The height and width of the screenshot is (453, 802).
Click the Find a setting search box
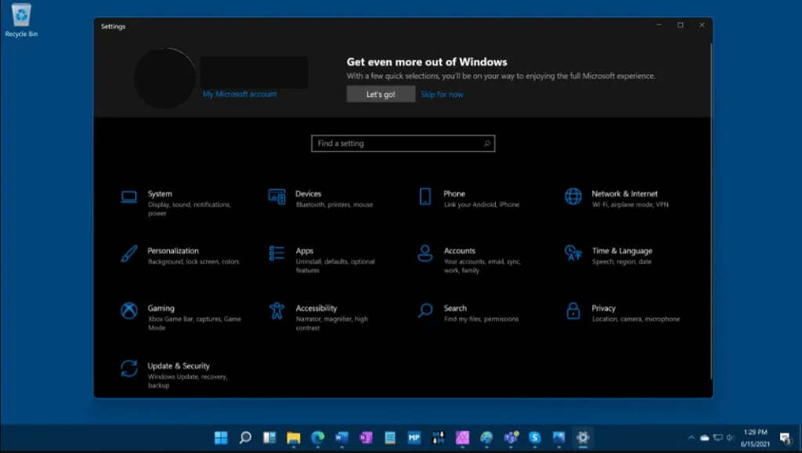tap(403, 143)
